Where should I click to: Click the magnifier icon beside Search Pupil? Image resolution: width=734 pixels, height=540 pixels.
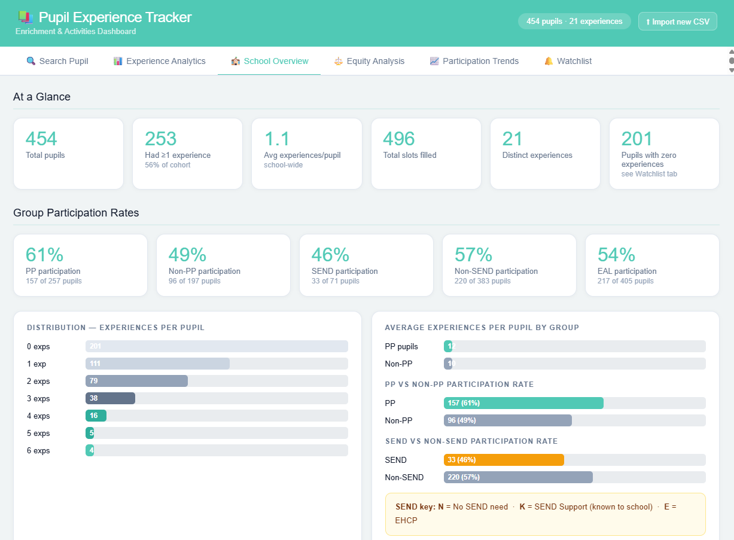pos(31,61)
